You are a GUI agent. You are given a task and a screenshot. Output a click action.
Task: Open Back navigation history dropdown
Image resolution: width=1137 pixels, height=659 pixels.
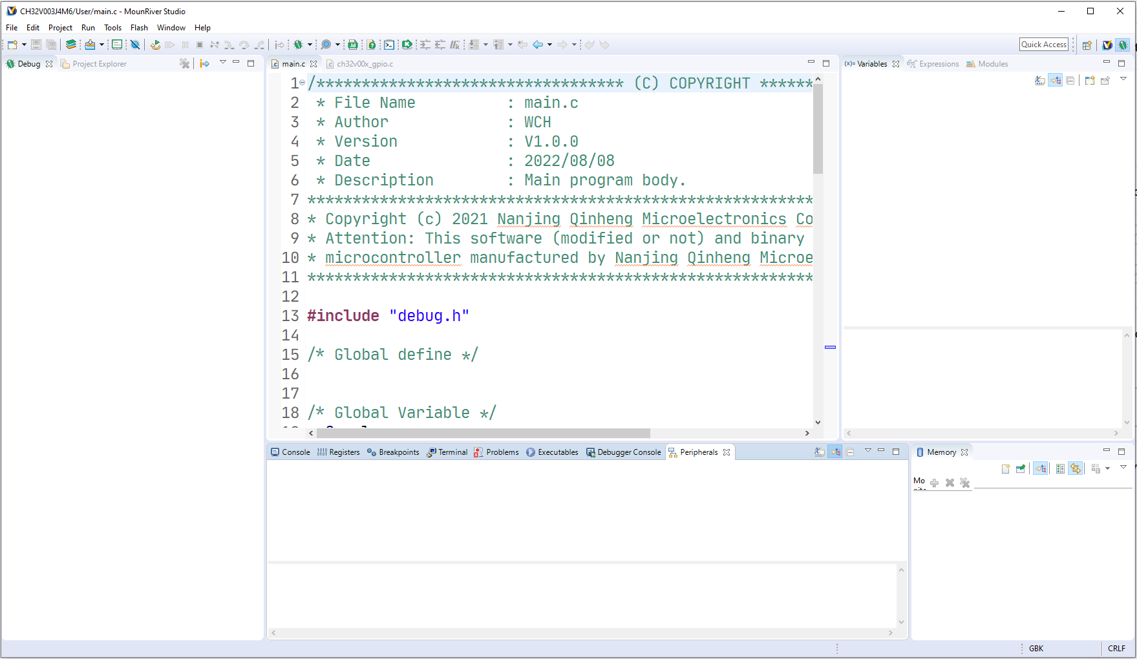(x=549, y=45)
